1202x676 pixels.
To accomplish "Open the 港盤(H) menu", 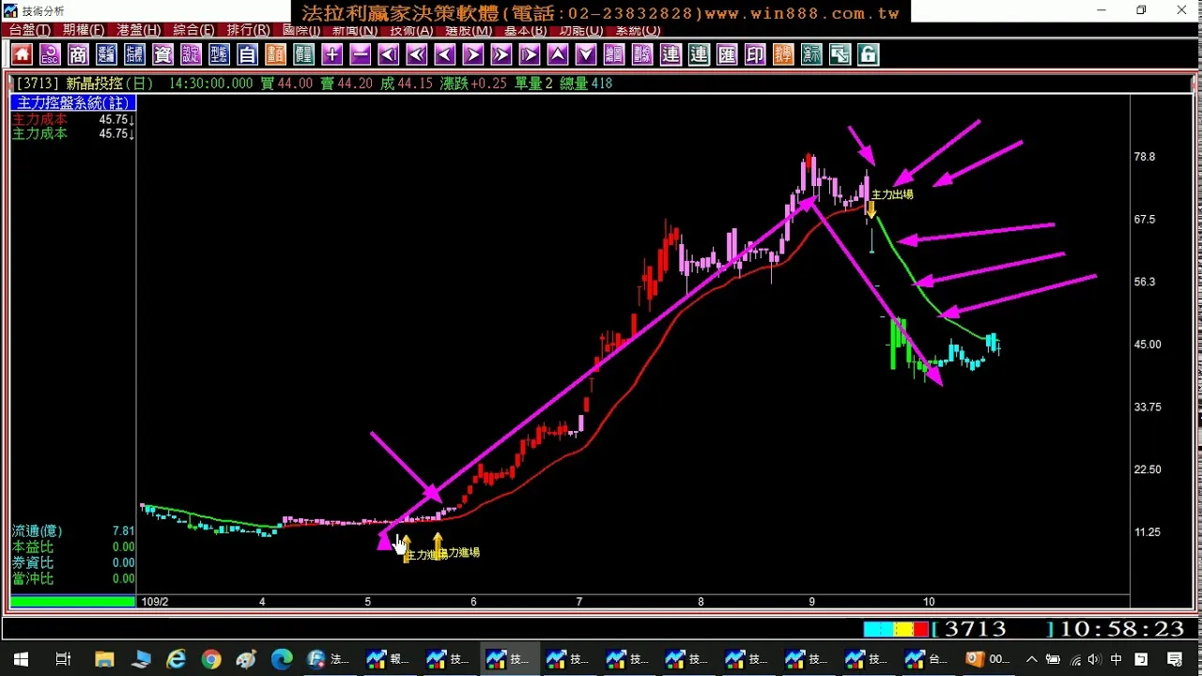I will (x=138, y=30).
